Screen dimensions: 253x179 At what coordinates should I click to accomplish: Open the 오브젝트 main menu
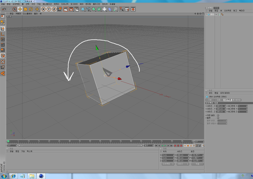(x=16, y=4)
